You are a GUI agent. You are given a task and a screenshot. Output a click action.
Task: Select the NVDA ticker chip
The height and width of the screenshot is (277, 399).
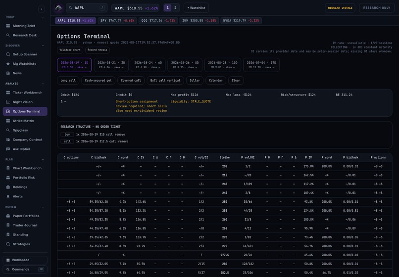point(241,21)
